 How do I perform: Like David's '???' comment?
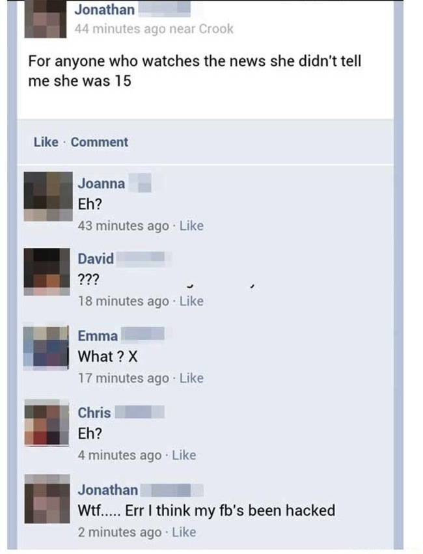192,301
